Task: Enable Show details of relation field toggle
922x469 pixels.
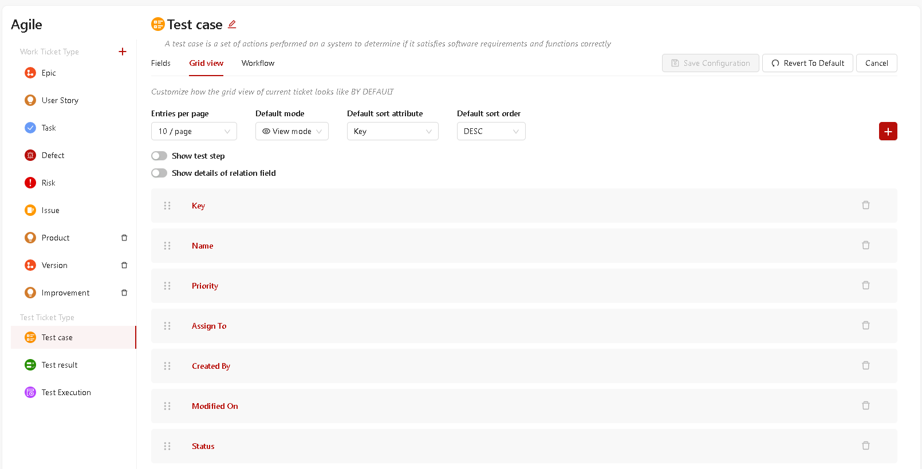Action: [x=159, y=173]
